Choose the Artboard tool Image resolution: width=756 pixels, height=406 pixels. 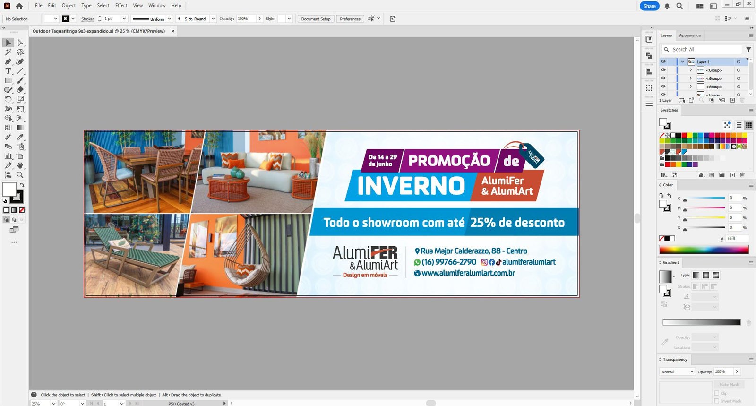pos(20,156)
